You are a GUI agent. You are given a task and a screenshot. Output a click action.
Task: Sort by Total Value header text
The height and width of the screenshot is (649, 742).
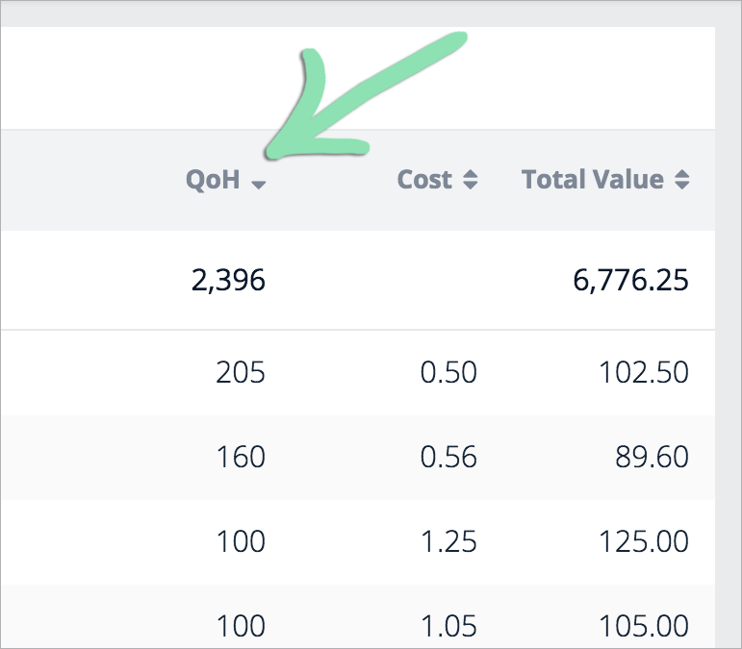point(593,180)
